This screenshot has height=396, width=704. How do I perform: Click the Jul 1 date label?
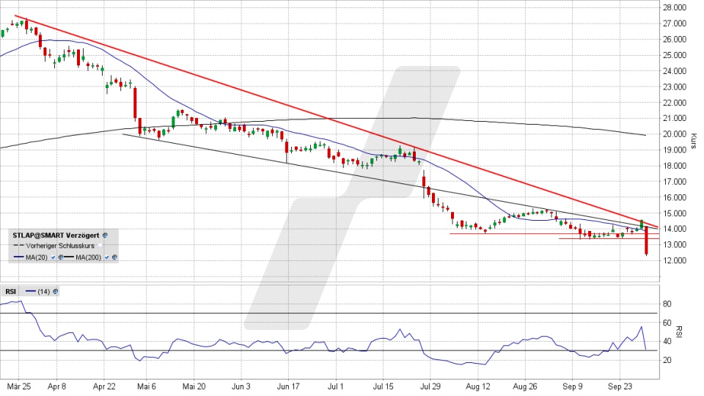pos(335,387)
